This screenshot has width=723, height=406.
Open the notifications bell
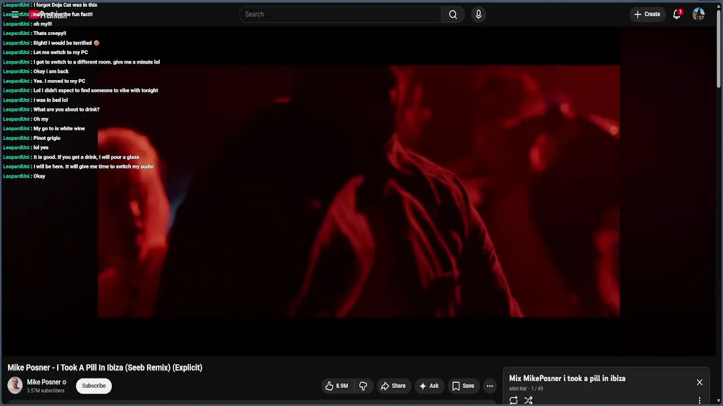click(x=677, y=14)
